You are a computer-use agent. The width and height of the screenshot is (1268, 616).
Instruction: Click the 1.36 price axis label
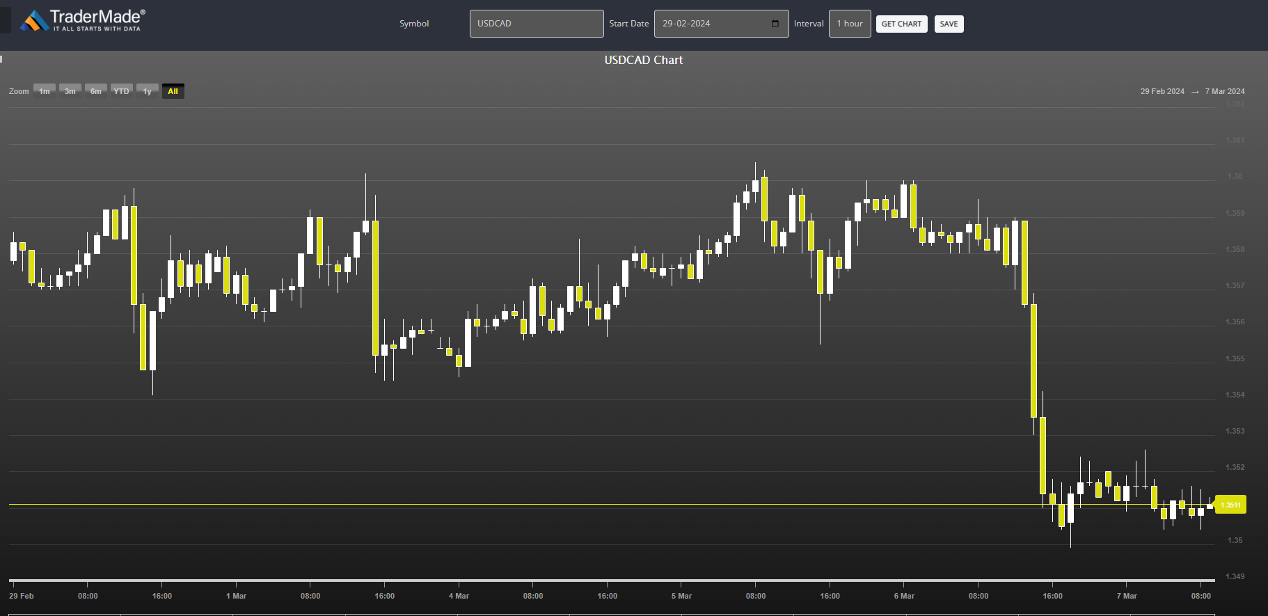(1235, 176)
